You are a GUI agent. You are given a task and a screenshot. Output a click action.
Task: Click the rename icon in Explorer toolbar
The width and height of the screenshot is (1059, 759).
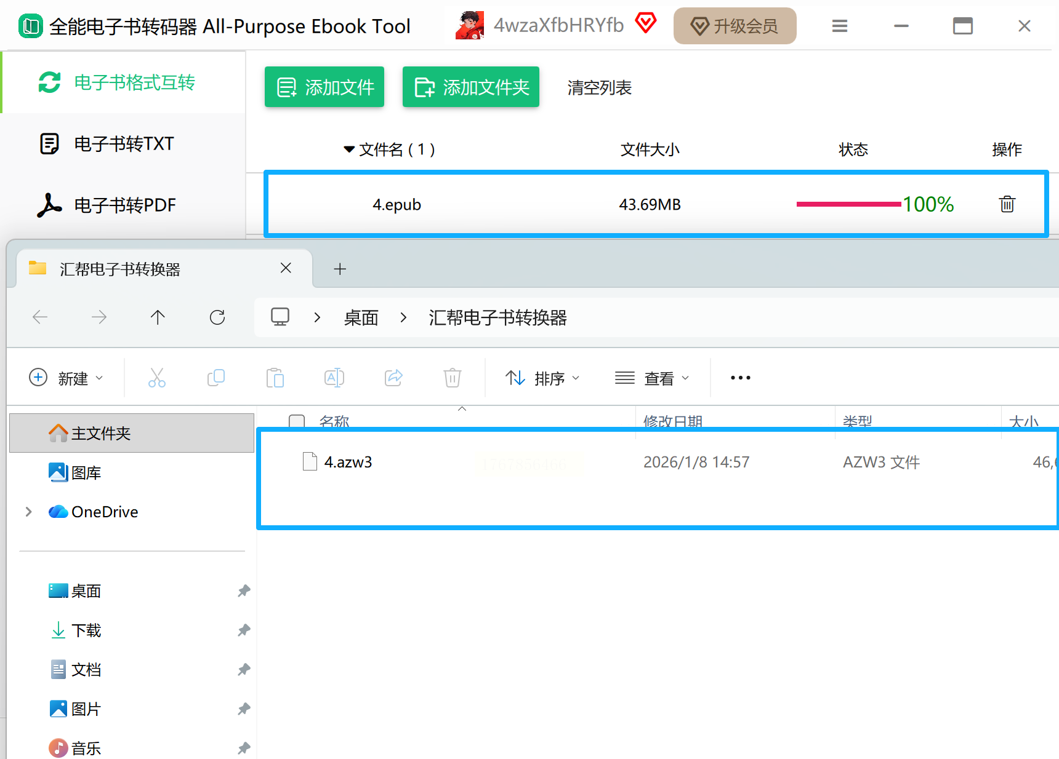334,378
